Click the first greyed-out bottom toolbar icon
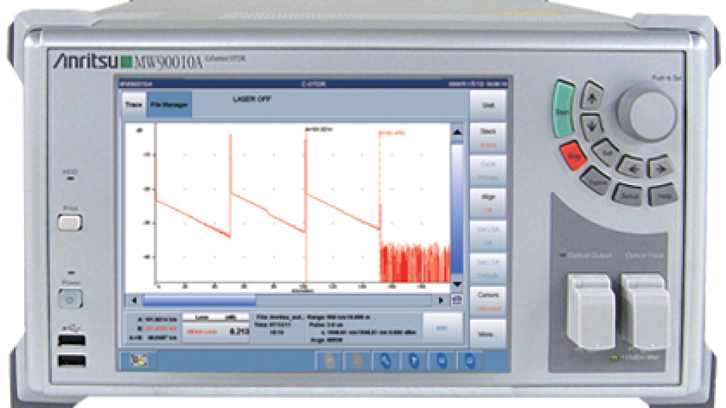The width and height of the screenshot is (726, 408). pyautogui.click(x=330, y=361)
